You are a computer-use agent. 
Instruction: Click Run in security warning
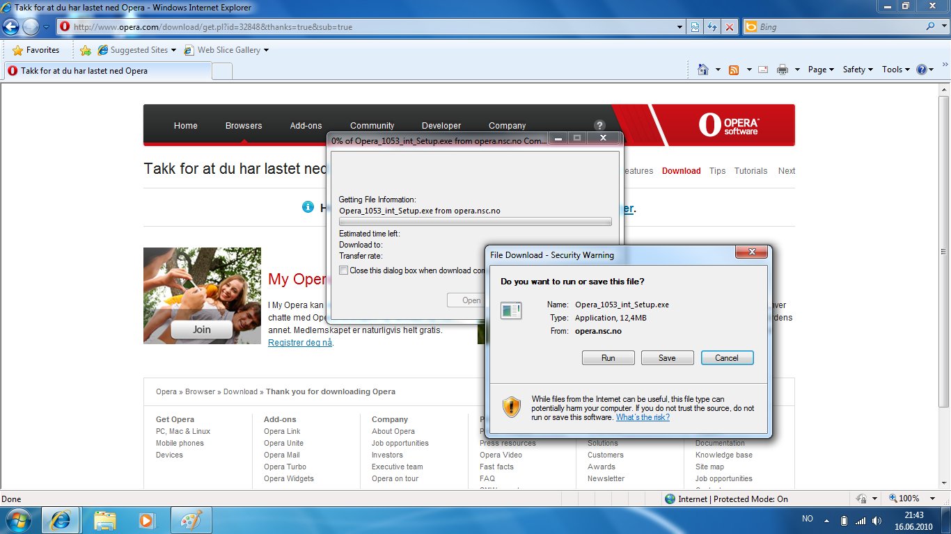pos(608,358)
